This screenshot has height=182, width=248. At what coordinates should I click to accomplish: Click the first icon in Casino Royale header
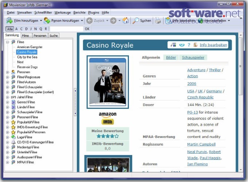tap(173, 45)
